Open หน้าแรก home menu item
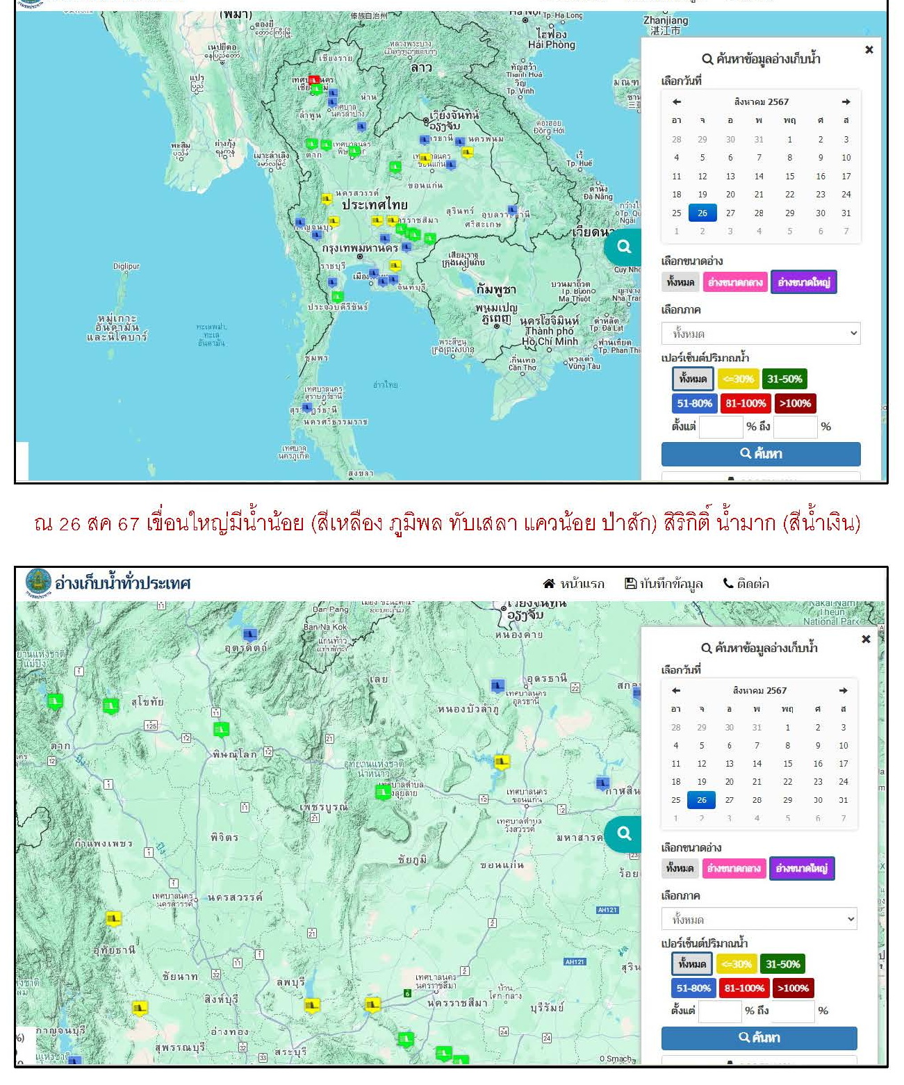 (x=574, y=584)
